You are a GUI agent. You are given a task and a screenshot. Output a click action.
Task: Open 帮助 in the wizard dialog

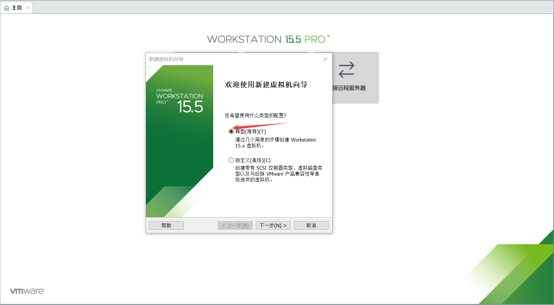coord(166,225)
